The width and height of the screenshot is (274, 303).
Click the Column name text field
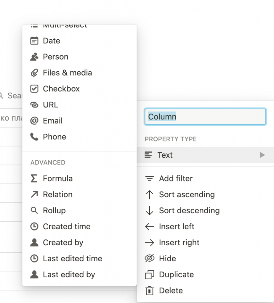coord(205,117)
